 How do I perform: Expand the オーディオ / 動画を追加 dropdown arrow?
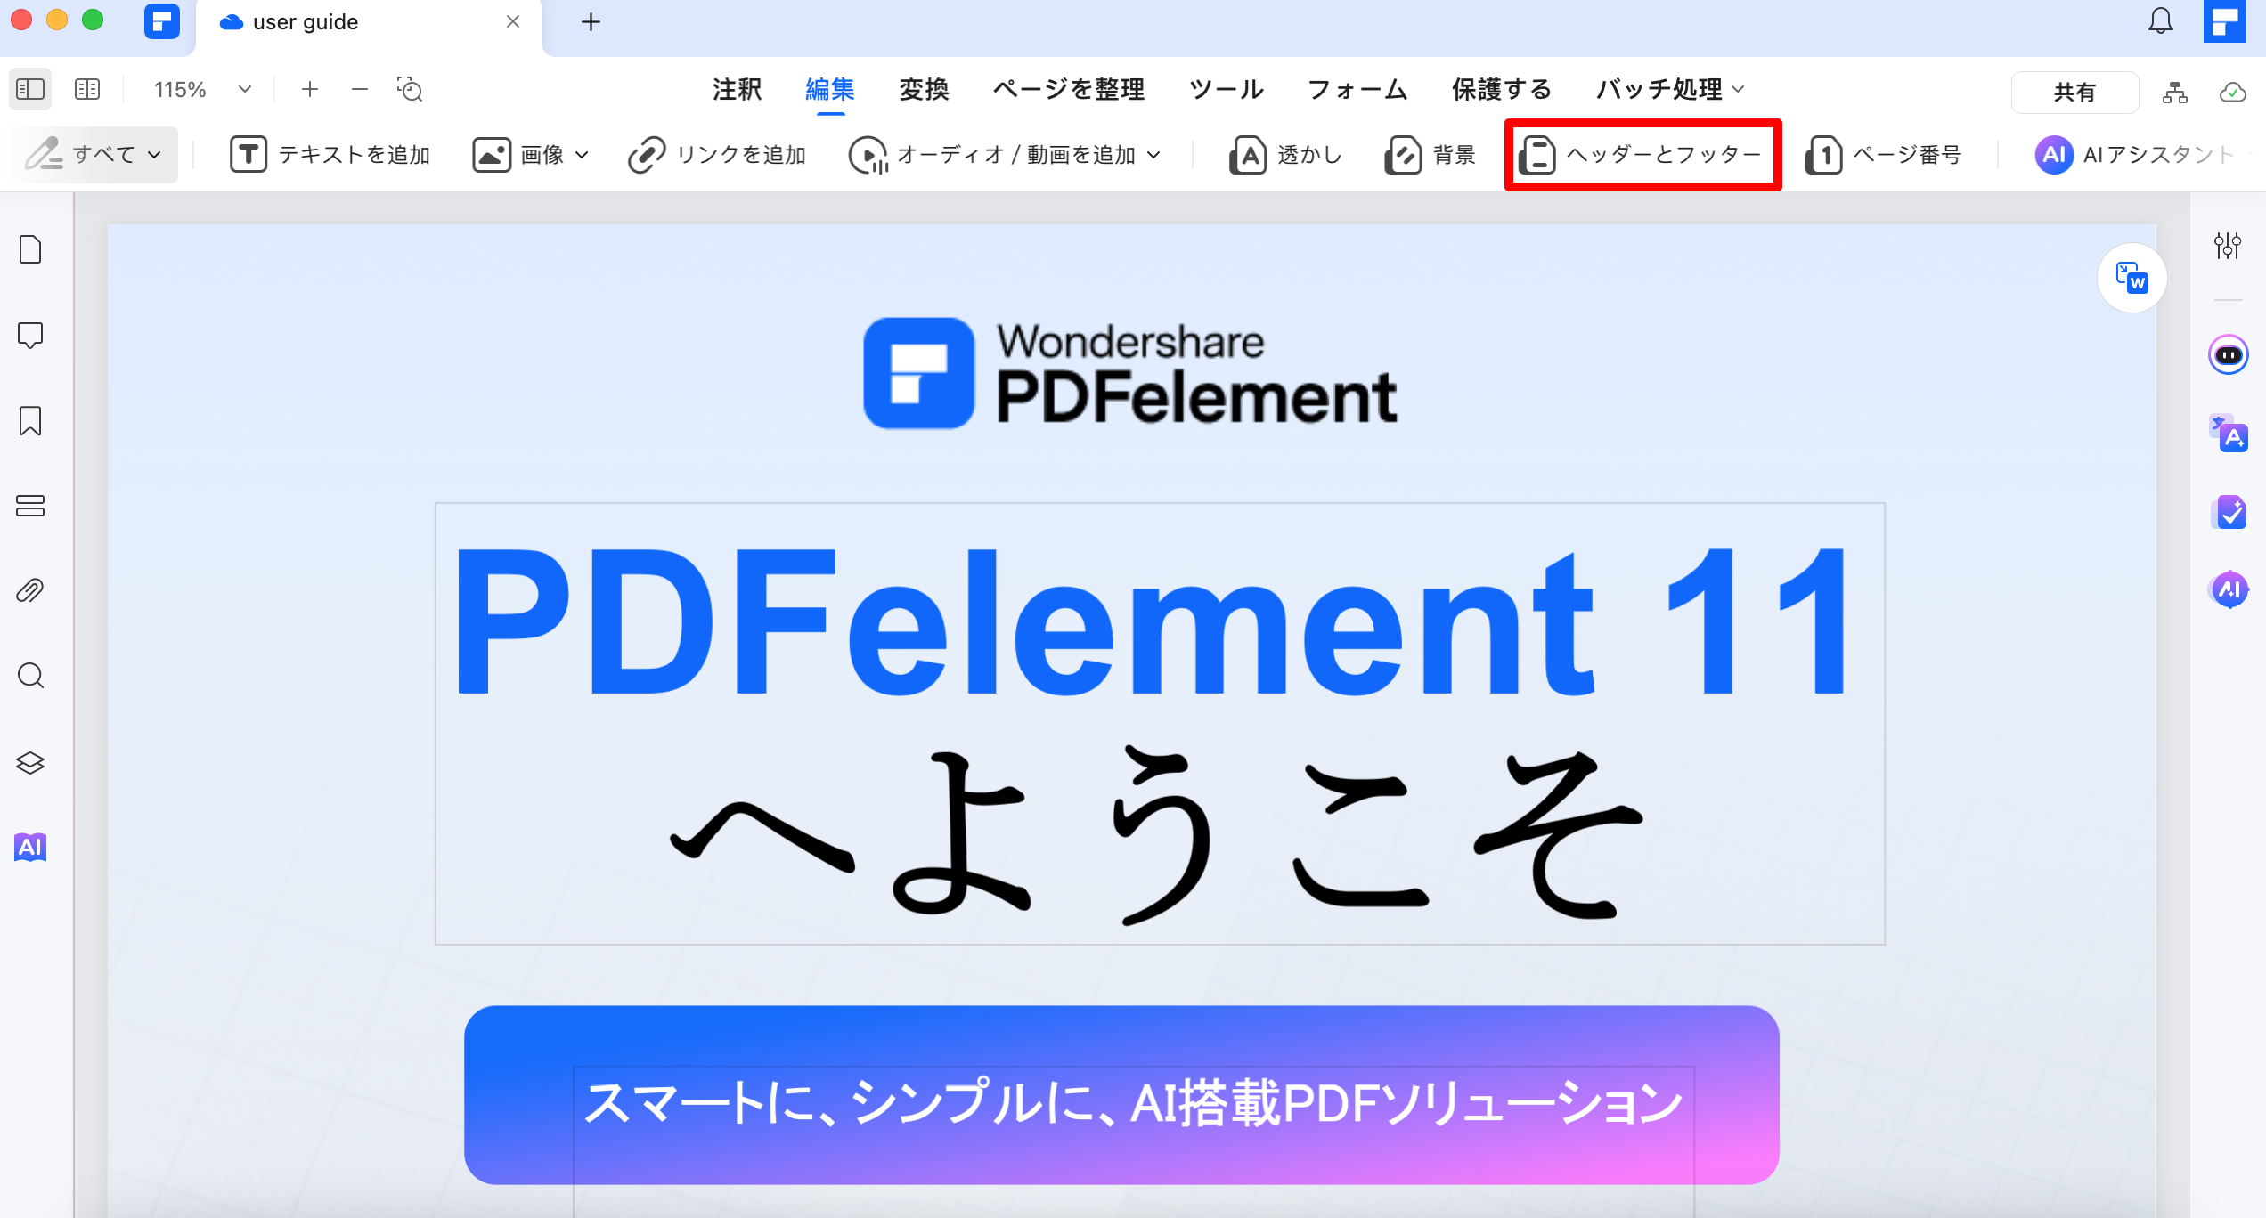click(1154, 155)
